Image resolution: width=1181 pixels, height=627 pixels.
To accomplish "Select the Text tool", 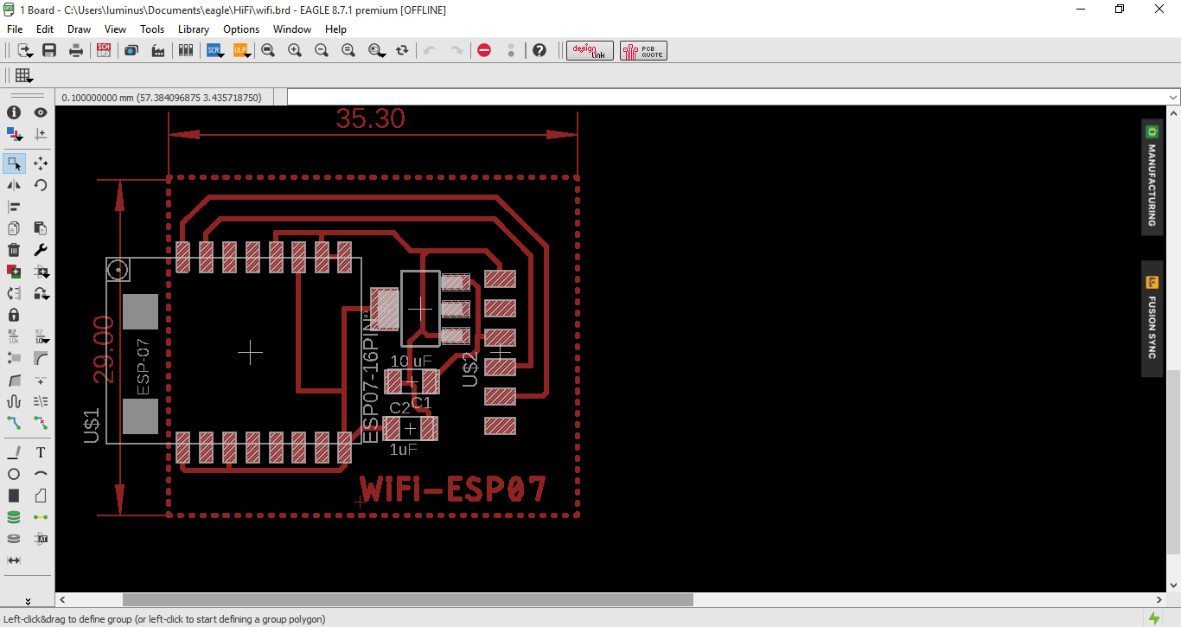I will coord(41,452).
